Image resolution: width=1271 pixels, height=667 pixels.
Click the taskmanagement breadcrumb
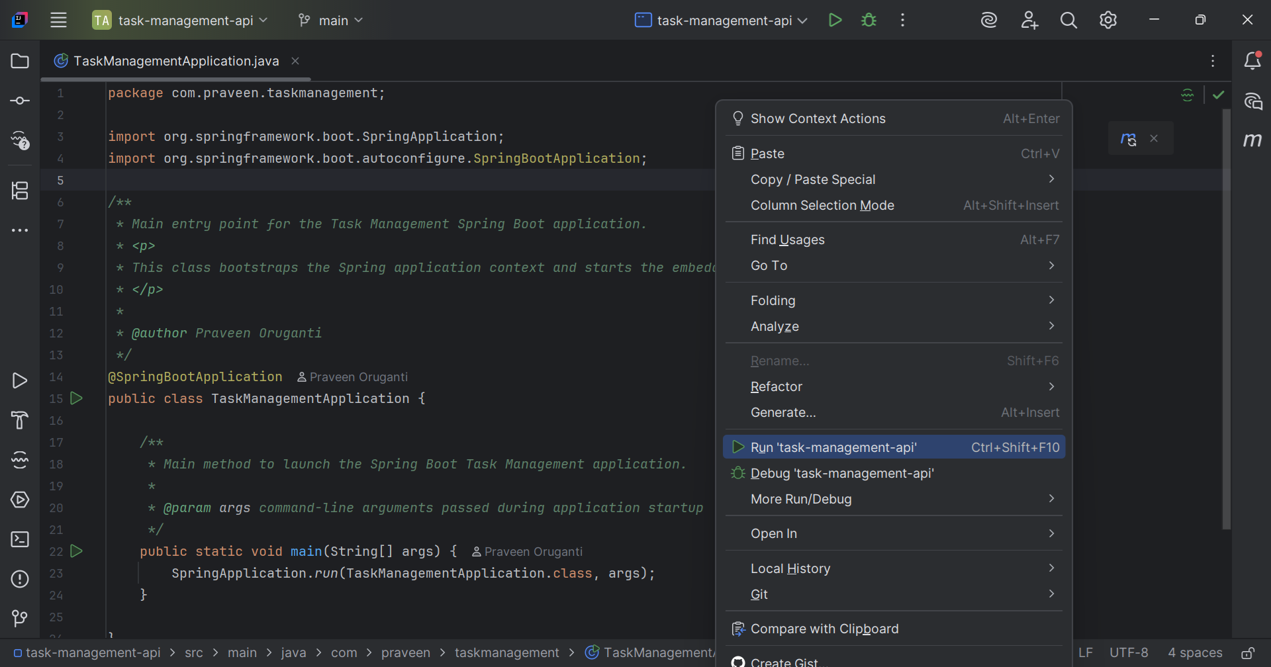[x=507, y=652]
